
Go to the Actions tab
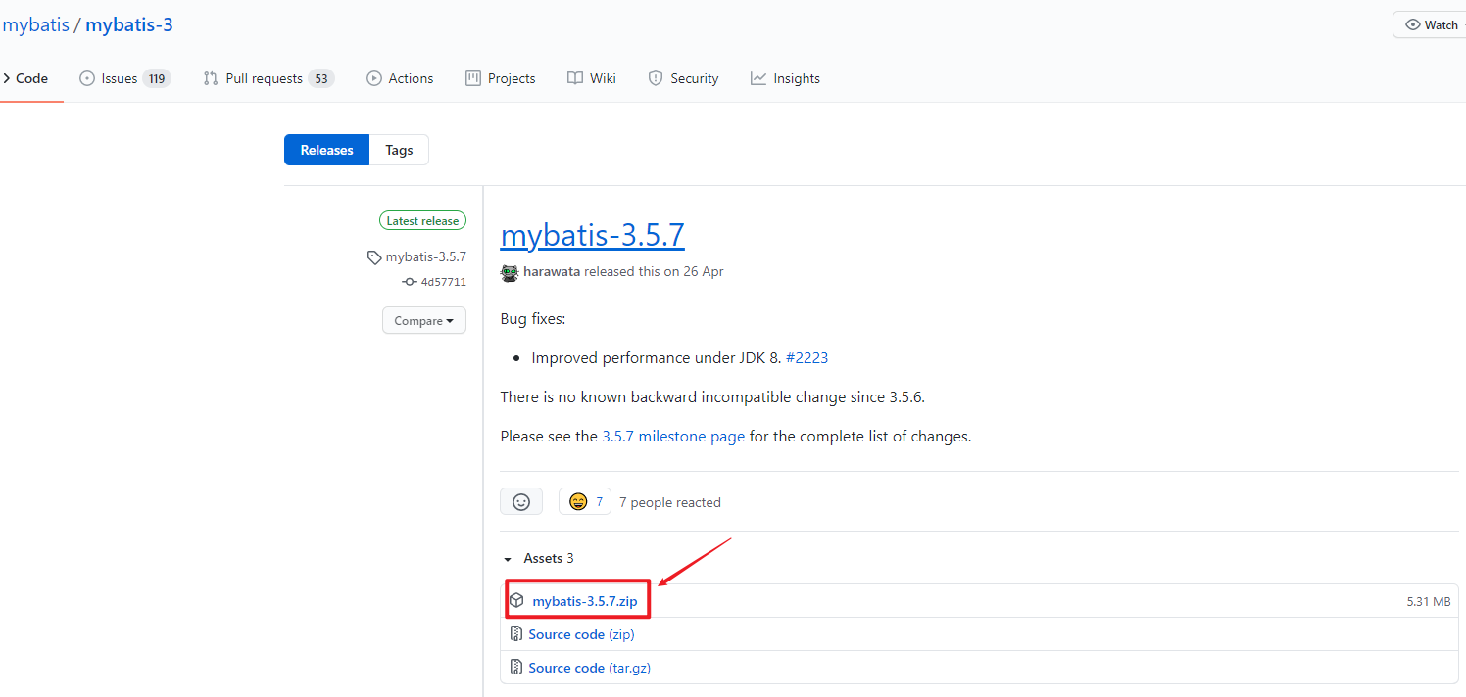click(400, 78)
